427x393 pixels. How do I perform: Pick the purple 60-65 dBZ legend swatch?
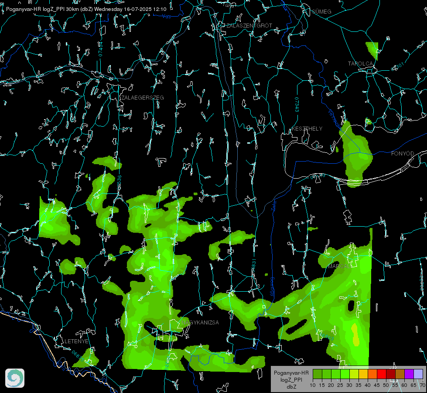(x=409, y=374)
